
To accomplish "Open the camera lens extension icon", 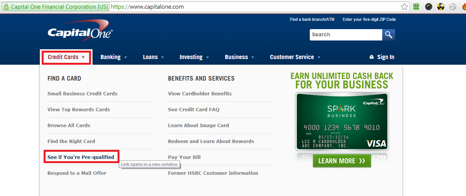I will pos(428,6).
